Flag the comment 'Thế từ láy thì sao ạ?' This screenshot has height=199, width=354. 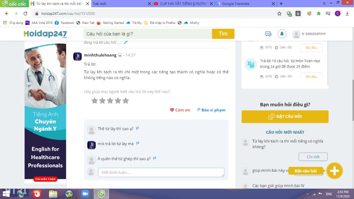tap(137, 129)
